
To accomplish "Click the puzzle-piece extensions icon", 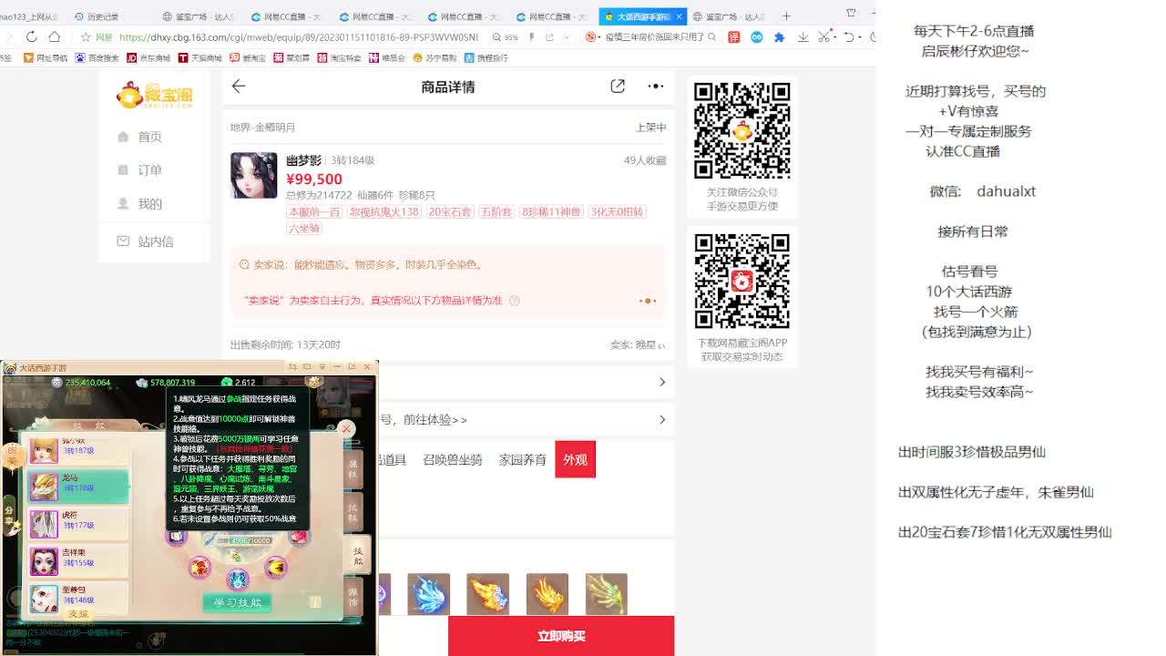I will (x=780, y=37).
